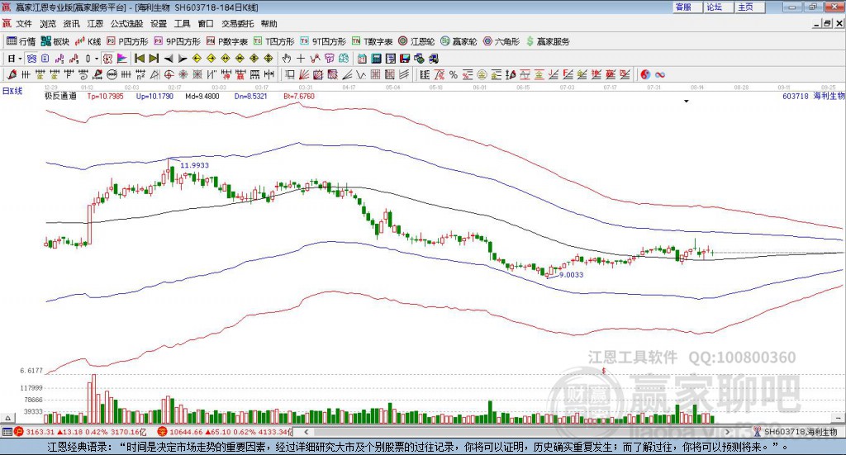Open the 交易委托 menu

(x=237, y=24)
